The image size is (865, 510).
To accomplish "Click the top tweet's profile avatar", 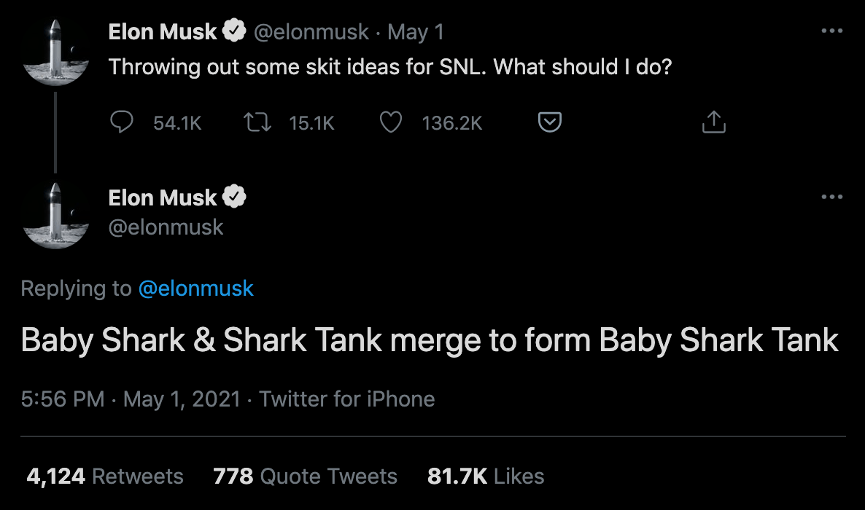I will [x=55, y=55].
